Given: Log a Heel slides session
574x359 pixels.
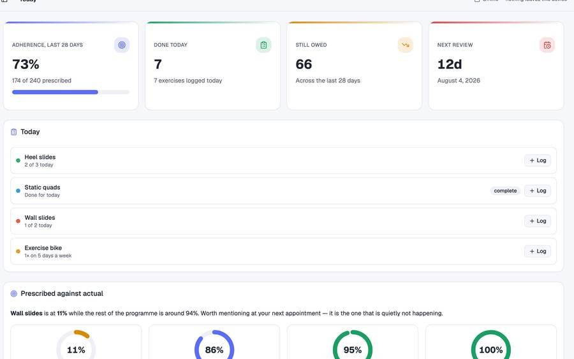Looking at the screenshot, I should (538, 160).
